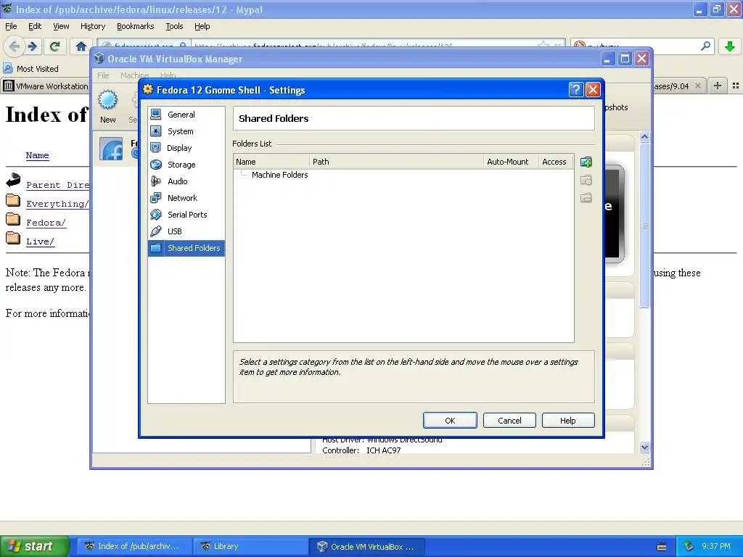Viewport: 743px width, 557px height.
Task: Click Auto-Mount column header
Action: click(512, 162)
